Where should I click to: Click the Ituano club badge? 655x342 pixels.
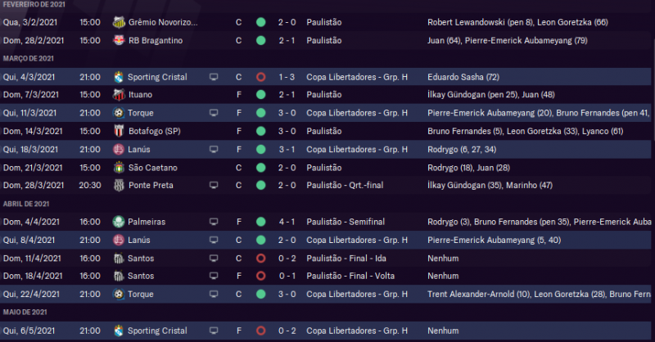pyautogui.click(x=119, y=95)
